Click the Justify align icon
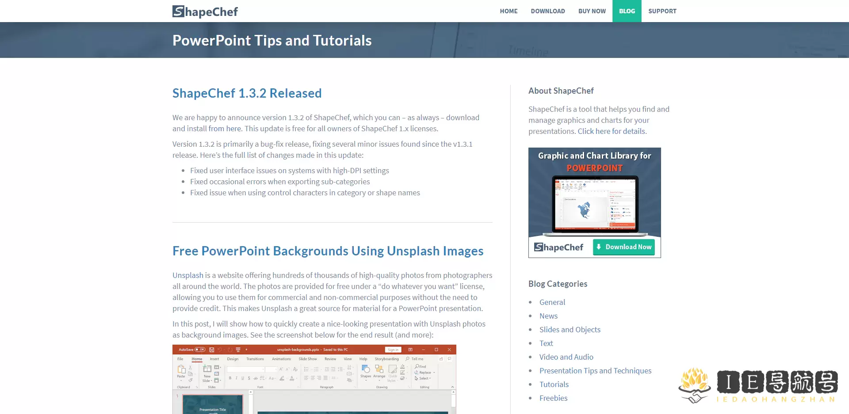Viewport: 849px width, 414px height. 325,378
